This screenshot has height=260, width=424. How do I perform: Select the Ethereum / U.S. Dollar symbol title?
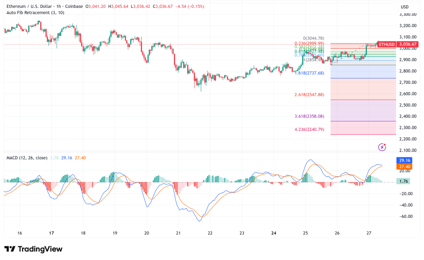click(x=30, y=7)
